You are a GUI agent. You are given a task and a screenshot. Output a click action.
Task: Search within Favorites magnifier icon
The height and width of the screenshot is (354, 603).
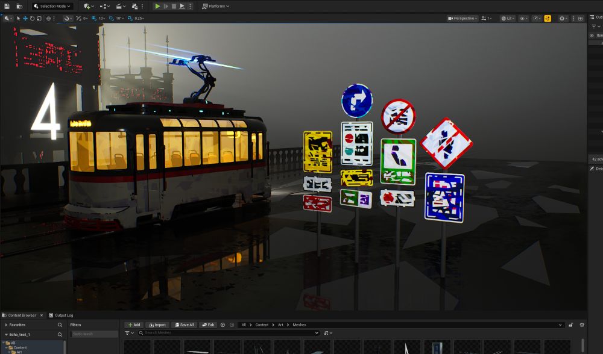60,325
